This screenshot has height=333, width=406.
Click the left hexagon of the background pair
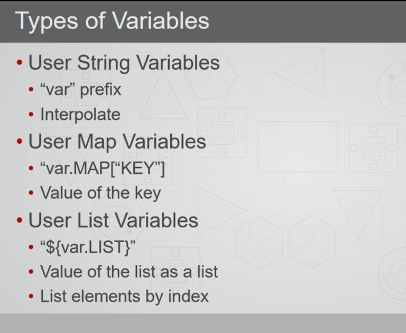coord(259,240)
